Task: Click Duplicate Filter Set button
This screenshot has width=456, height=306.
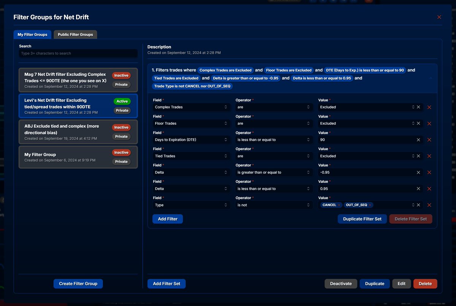Action: (362, 219)
